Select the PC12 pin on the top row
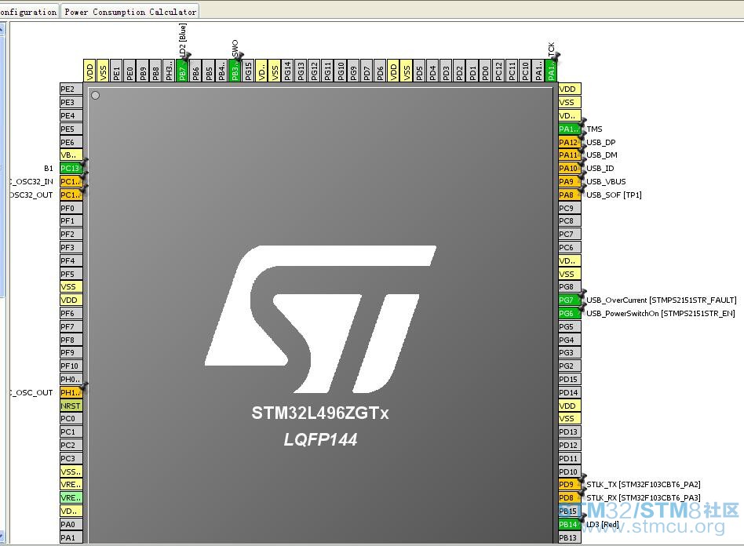 pyautogui.click(x=498, y=70)
